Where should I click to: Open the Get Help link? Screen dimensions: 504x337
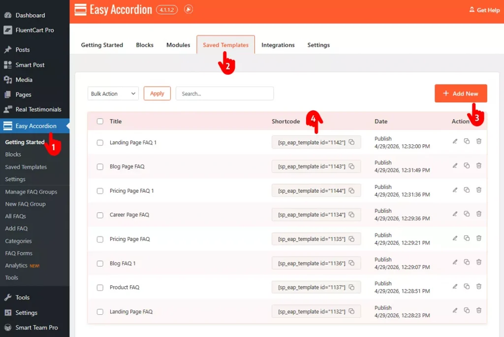pyautogui.click(x=484, y=10)
